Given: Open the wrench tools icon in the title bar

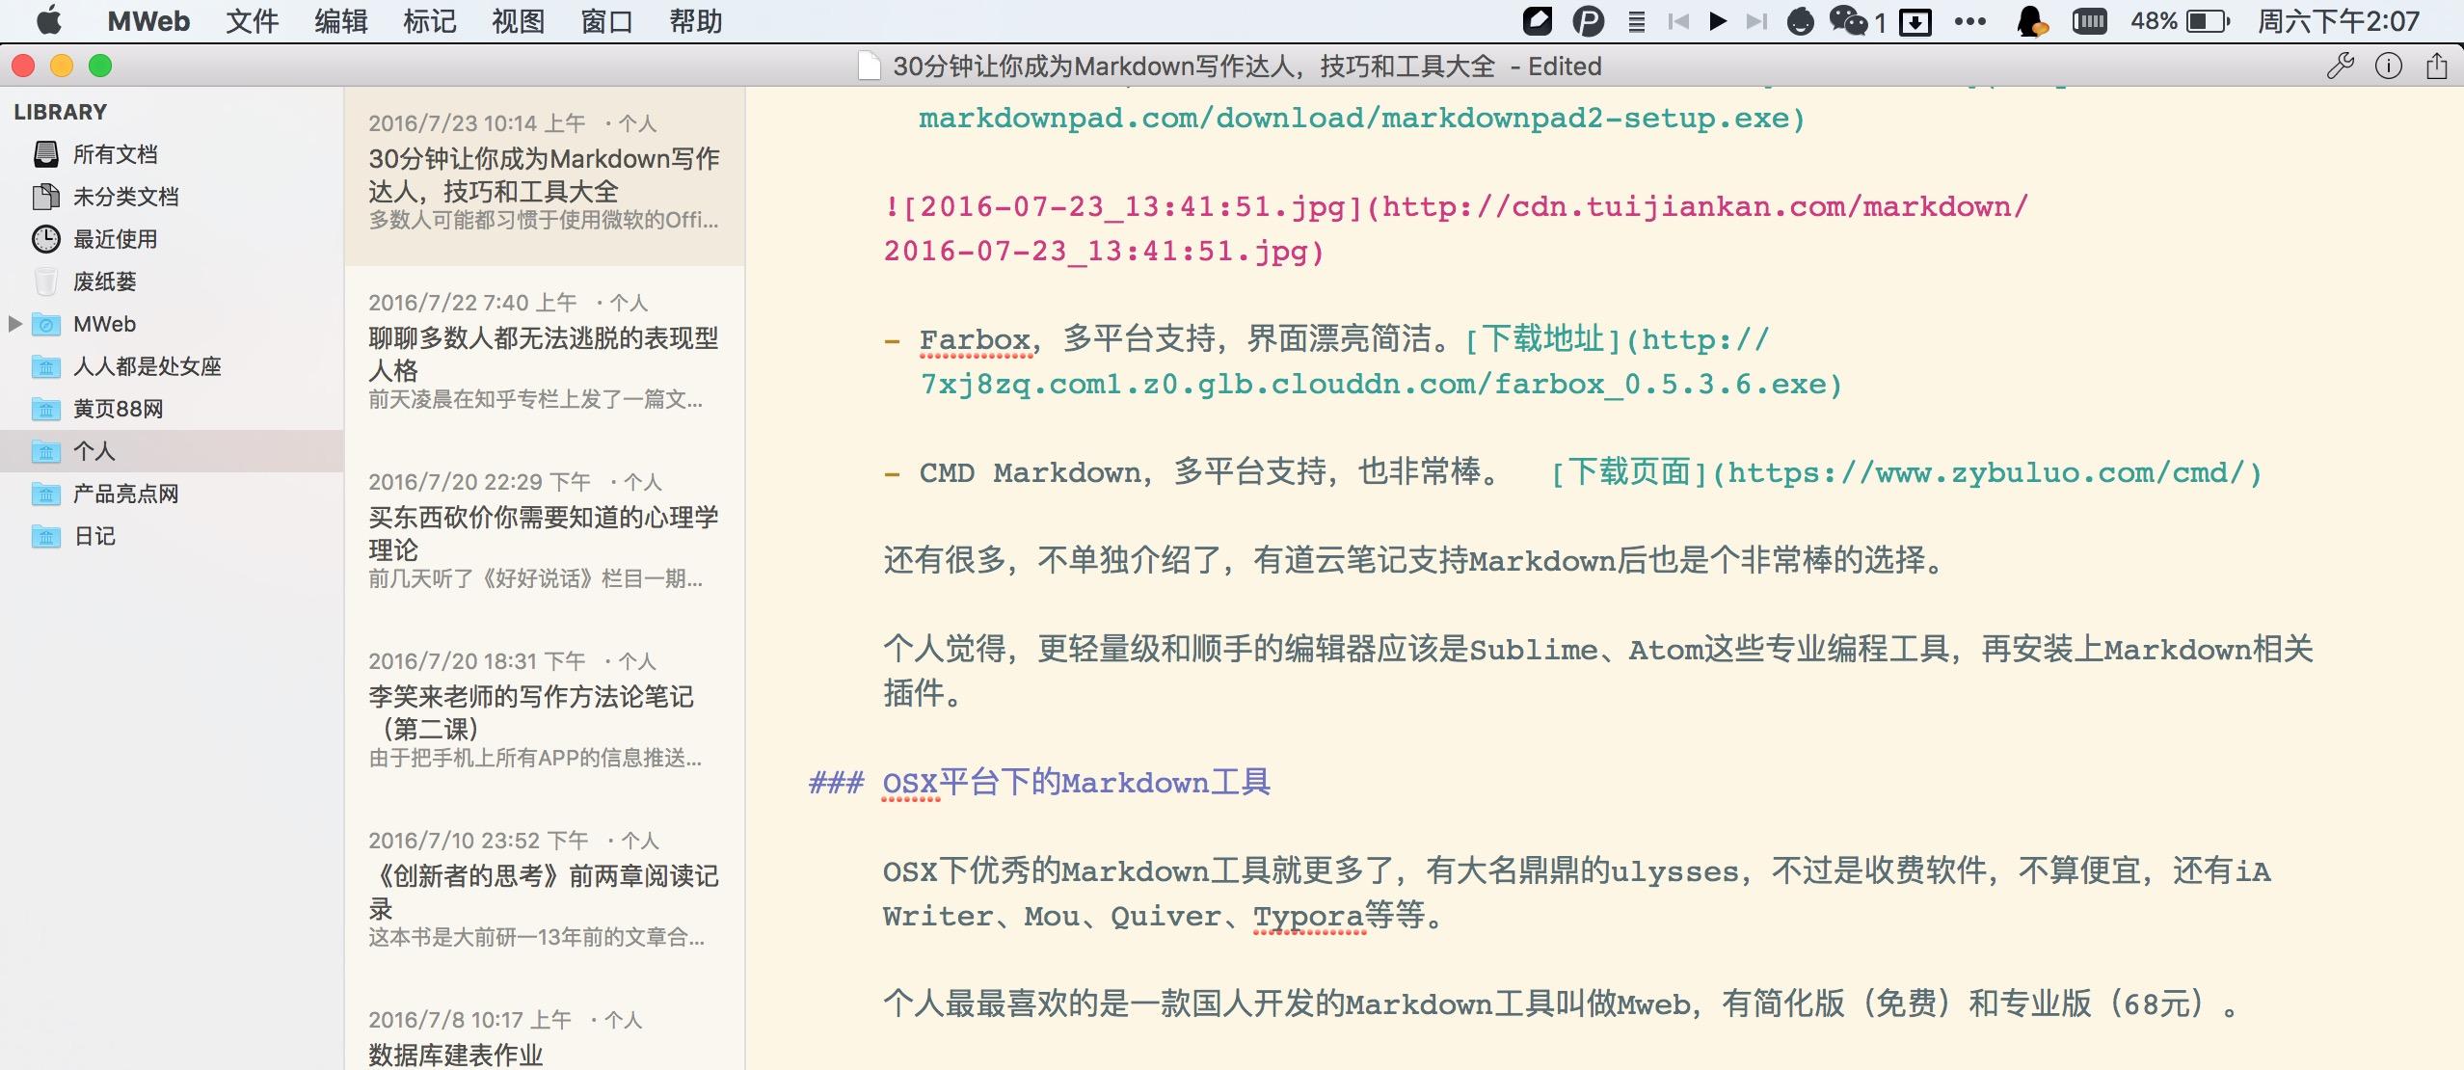Looking at the screenshot, I should (x=2340, y=66).
